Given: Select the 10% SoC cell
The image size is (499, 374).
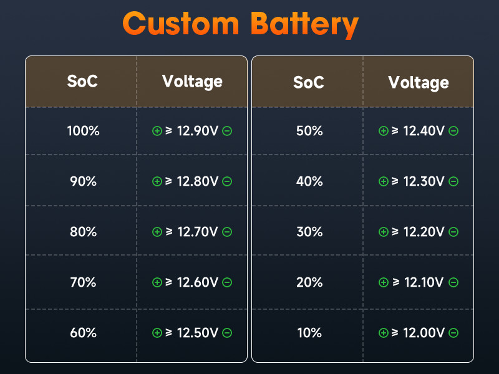Looking at the screenshot, I should coord(309,333).
